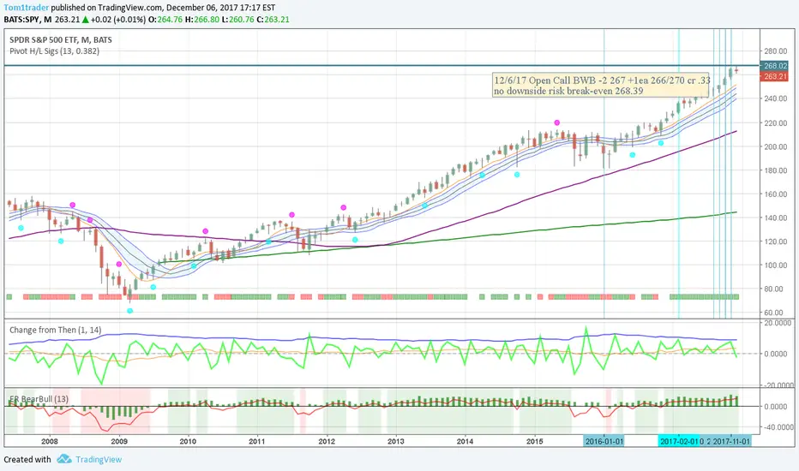The width and height of the screenshot is (799, 471).
Task: Click the H:266.80 high value in header
Action: (x=201, y=20)
